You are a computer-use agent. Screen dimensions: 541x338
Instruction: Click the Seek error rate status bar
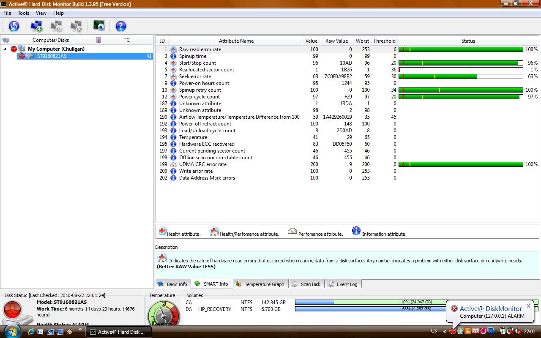click(x=461, y=76)
